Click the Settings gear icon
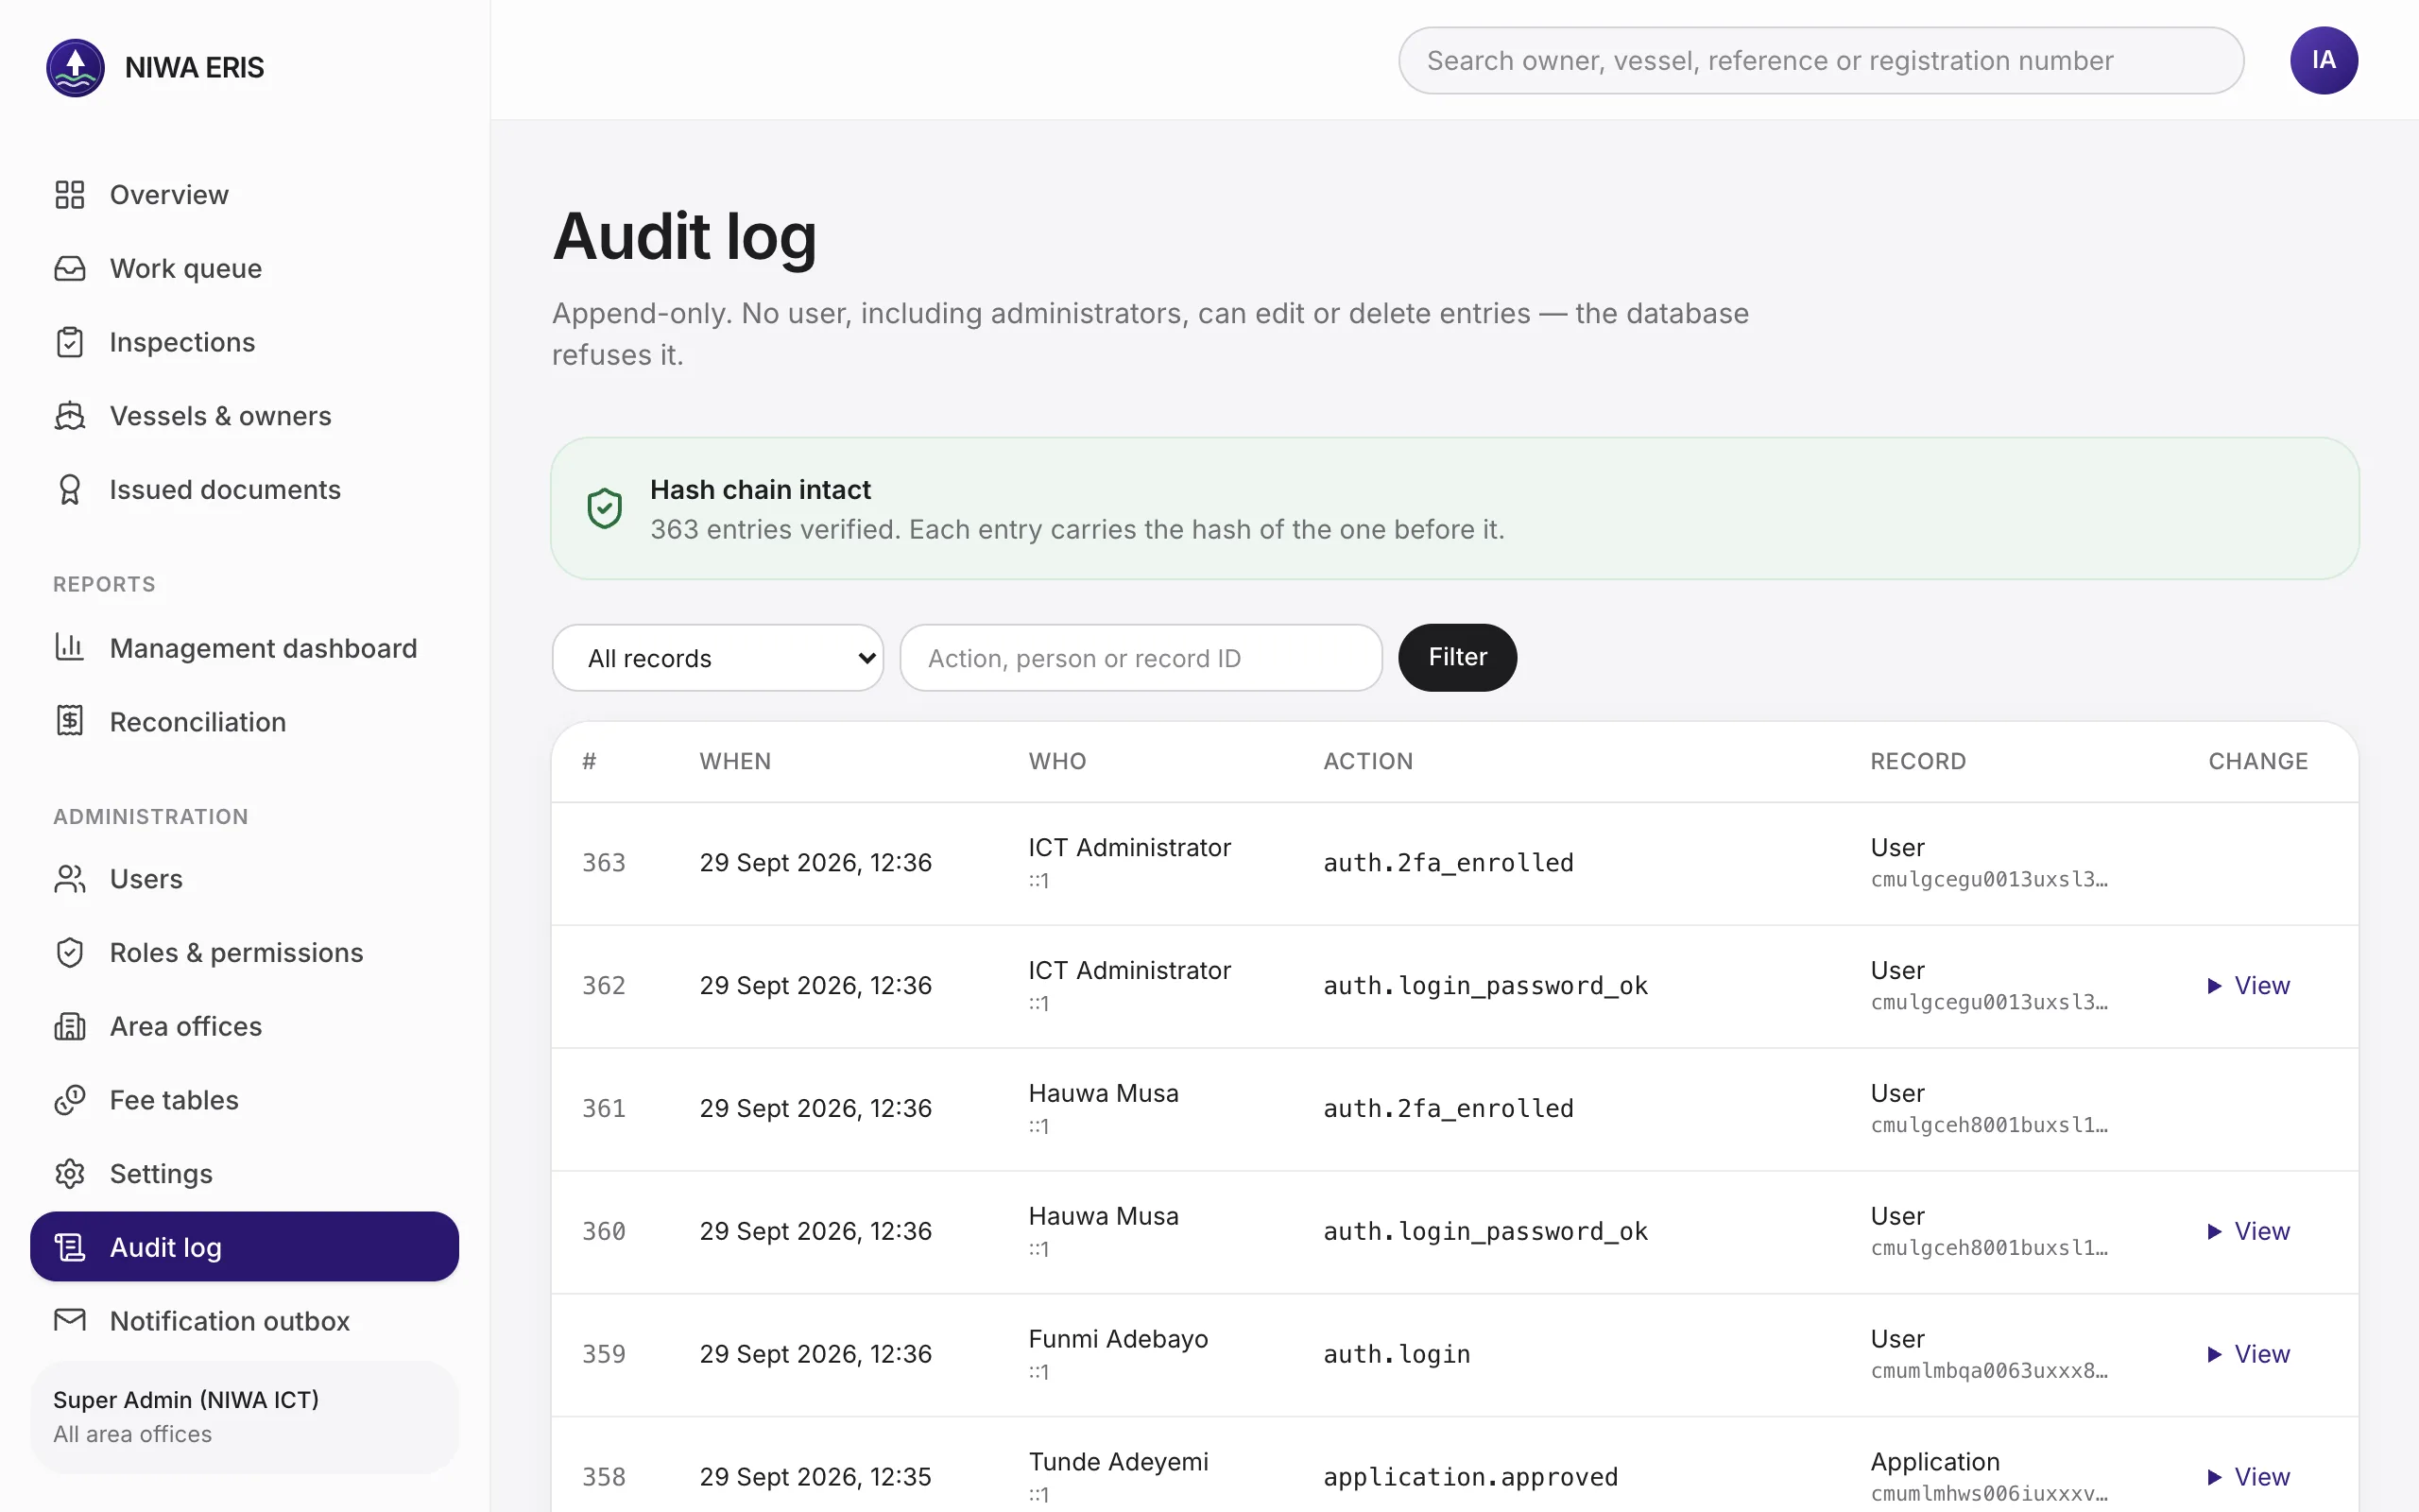The height and width of the screenshot is (1512, 2419). tap(70, 1174)
